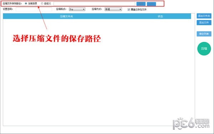
Task: Start compression with the round 压缩 button
Action: pos(204,49)
